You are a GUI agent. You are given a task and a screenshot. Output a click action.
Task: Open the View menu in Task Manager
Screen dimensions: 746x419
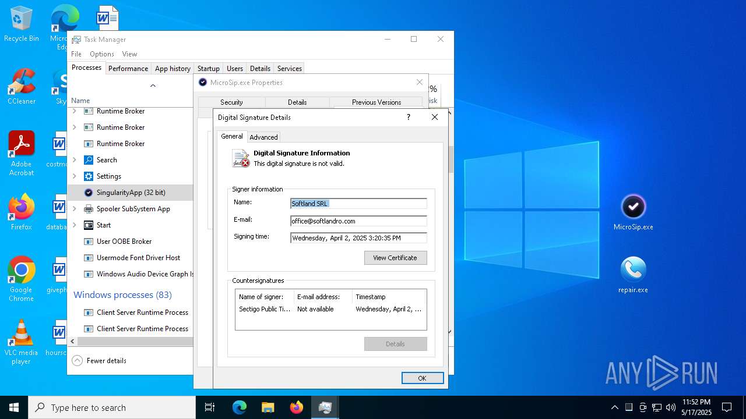[x=129, y=54]
